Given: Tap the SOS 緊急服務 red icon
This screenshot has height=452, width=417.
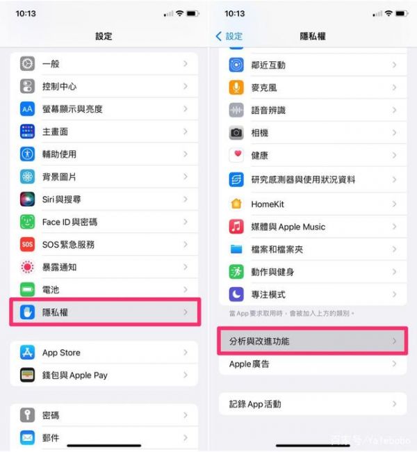Looking at the screenshot, I should point(27,245).
